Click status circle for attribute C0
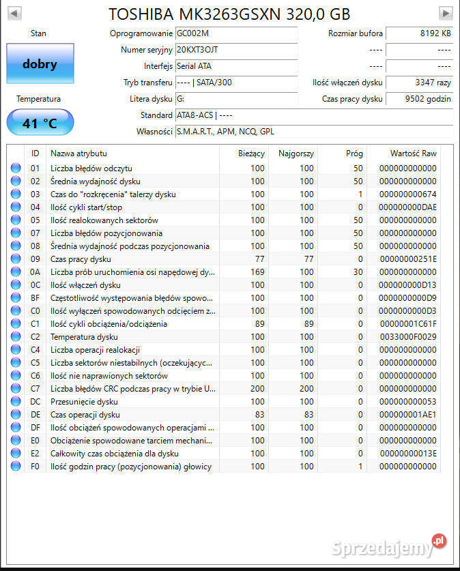Screen dimensions: 460x571 (x=16, y=310)
